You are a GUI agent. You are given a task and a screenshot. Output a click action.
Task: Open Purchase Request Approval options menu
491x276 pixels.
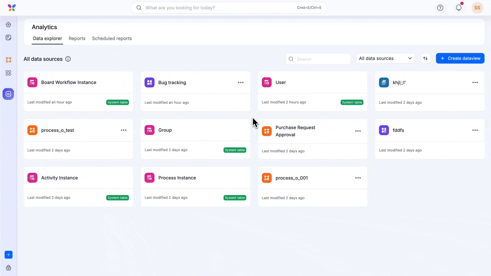(x=358, y=131)
